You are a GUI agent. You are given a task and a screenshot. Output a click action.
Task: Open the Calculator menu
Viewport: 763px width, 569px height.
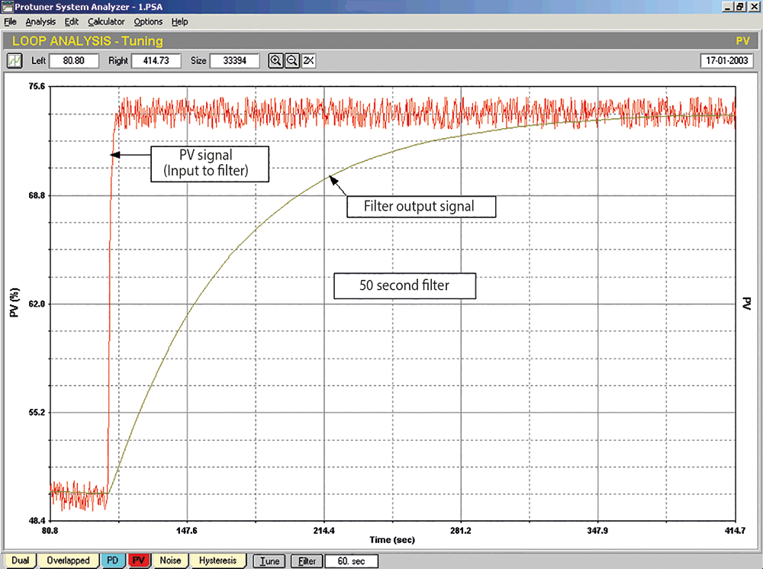click(x=106, y=22)
